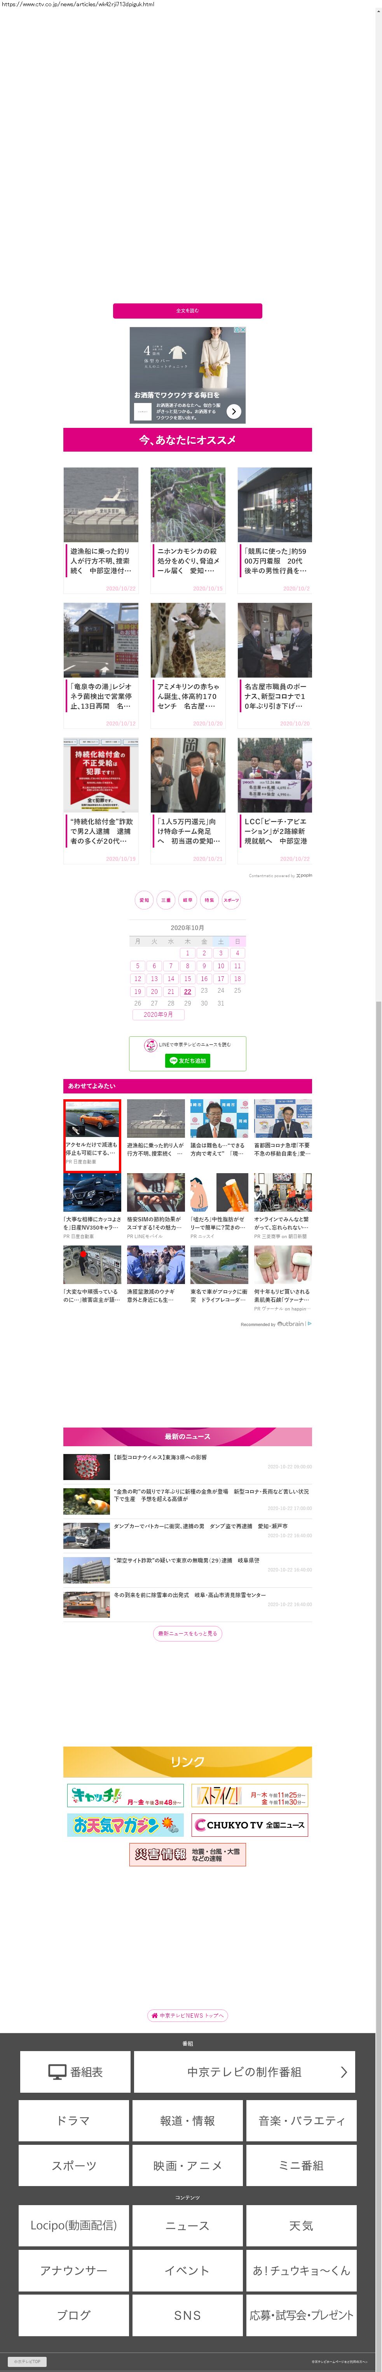Screen dimensions: 382x2372
Task: Select the スポーツ category tag
Action: tap(231, 900)
